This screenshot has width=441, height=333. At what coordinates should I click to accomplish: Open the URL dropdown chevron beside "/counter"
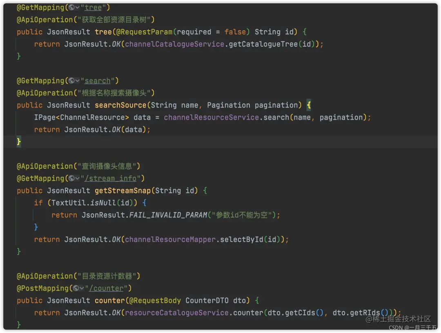(82, 288)
